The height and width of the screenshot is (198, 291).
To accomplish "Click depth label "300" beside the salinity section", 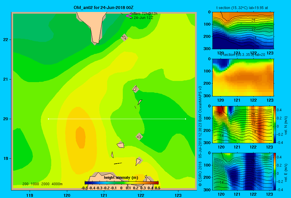I will pos(207,96).
